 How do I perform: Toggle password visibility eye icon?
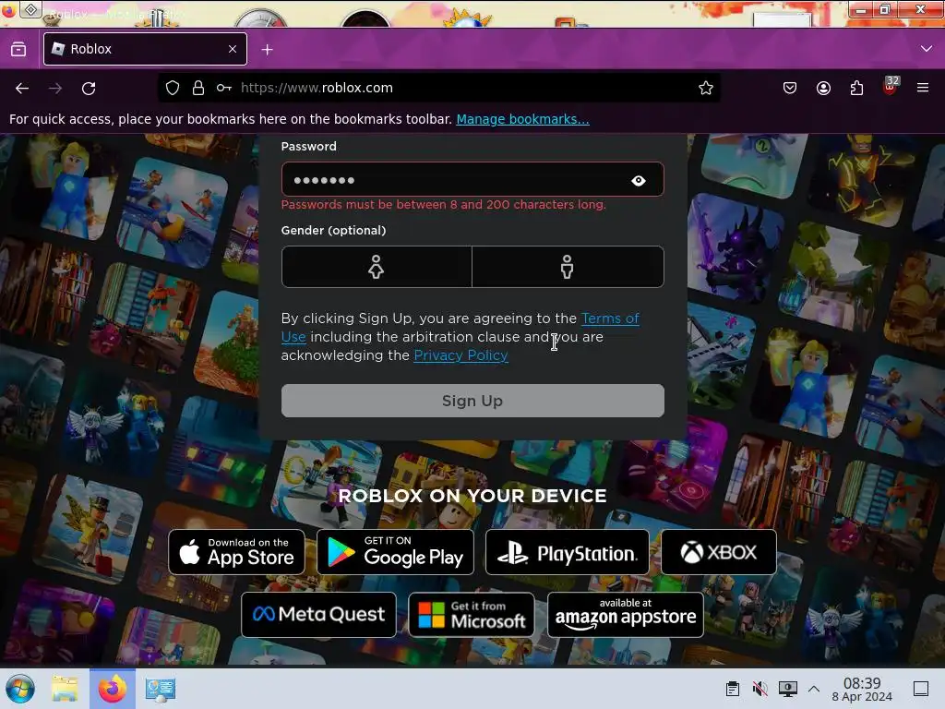point(639,180)
